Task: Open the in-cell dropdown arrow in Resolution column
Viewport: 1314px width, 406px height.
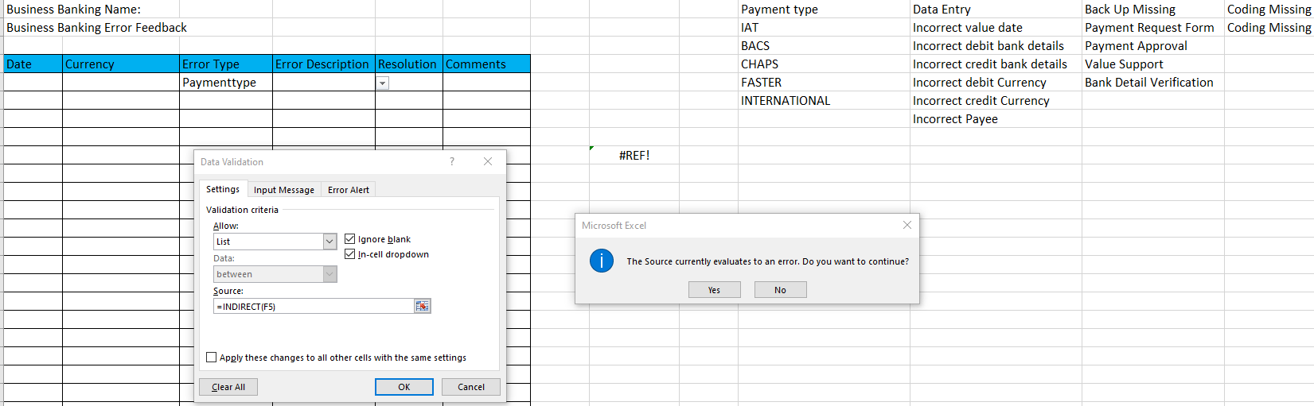Action: 383,83
